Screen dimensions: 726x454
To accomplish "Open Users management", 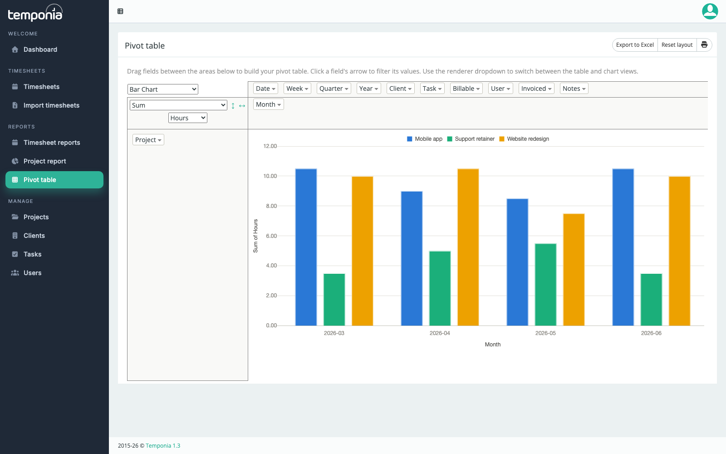I will (x=54, y=273).
